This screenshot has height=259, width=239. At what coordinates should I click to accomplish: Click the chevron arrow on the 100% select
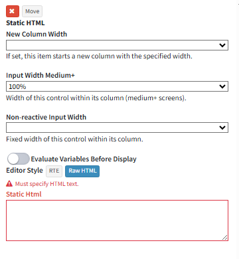pos(222,86)
